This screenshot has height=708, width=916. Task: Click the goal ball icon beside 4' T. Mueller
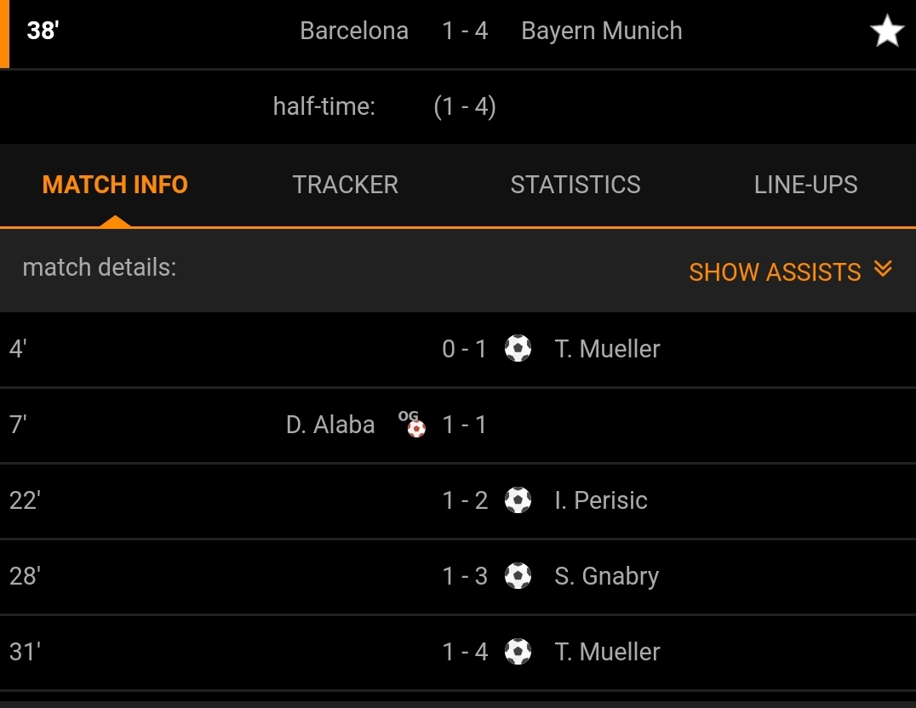[x=518, y=348]
